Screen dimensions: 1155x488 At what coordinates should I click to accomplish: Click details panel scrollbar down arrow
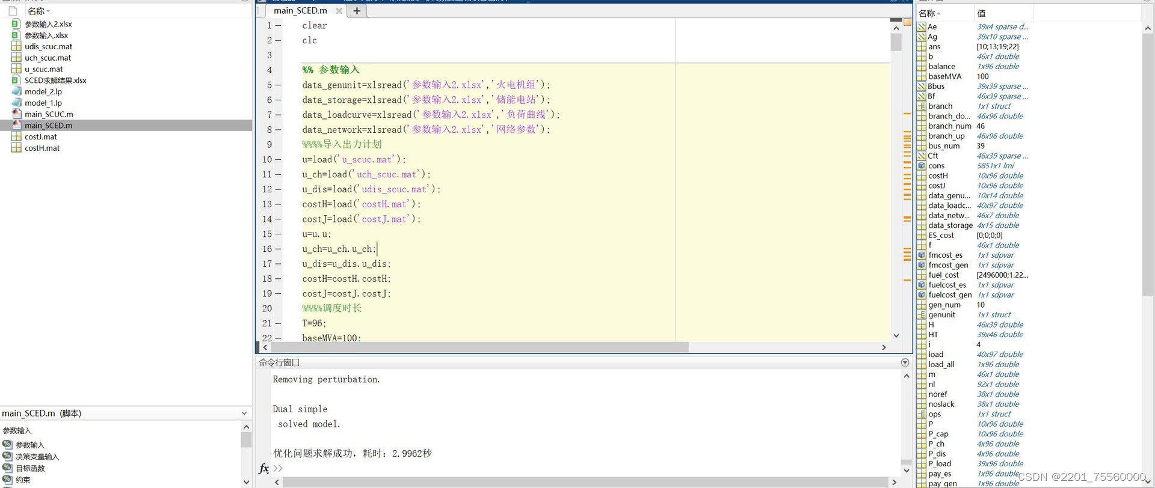coord(246,482)
